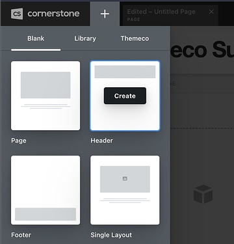This screenshot has width=234, height=244.
Task: Click the Cornerstone CS logo icon
Action: tap(17, 14)
